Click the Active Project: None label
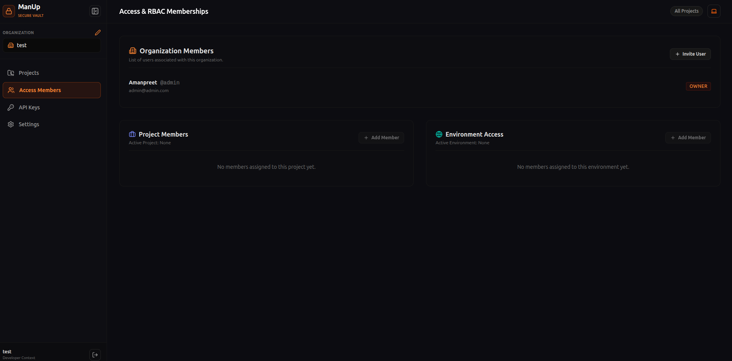The width and height of the screenshot is (732, 361). (x=150, y=143)
